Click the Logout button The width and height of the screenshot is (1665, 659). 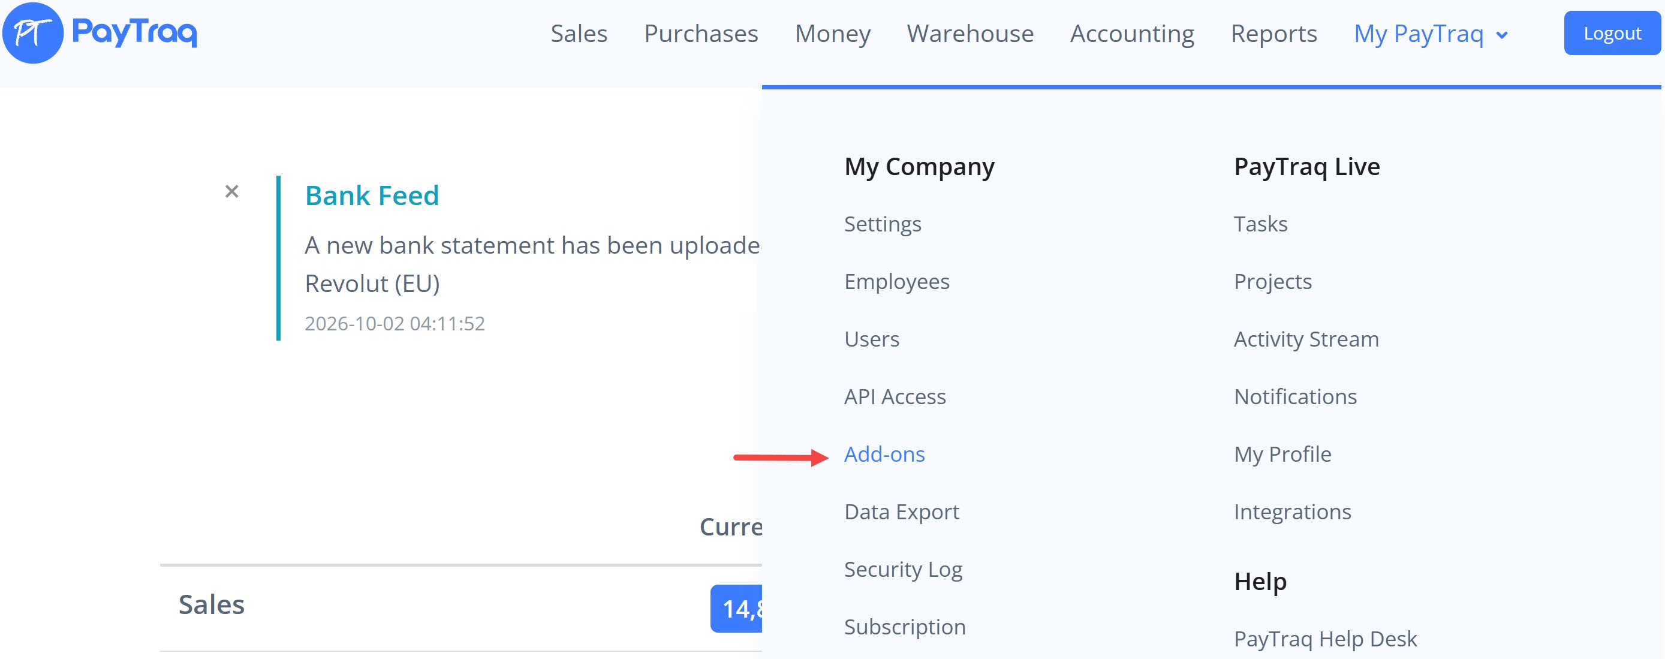pyautogui.click(x=1612, y=33)
